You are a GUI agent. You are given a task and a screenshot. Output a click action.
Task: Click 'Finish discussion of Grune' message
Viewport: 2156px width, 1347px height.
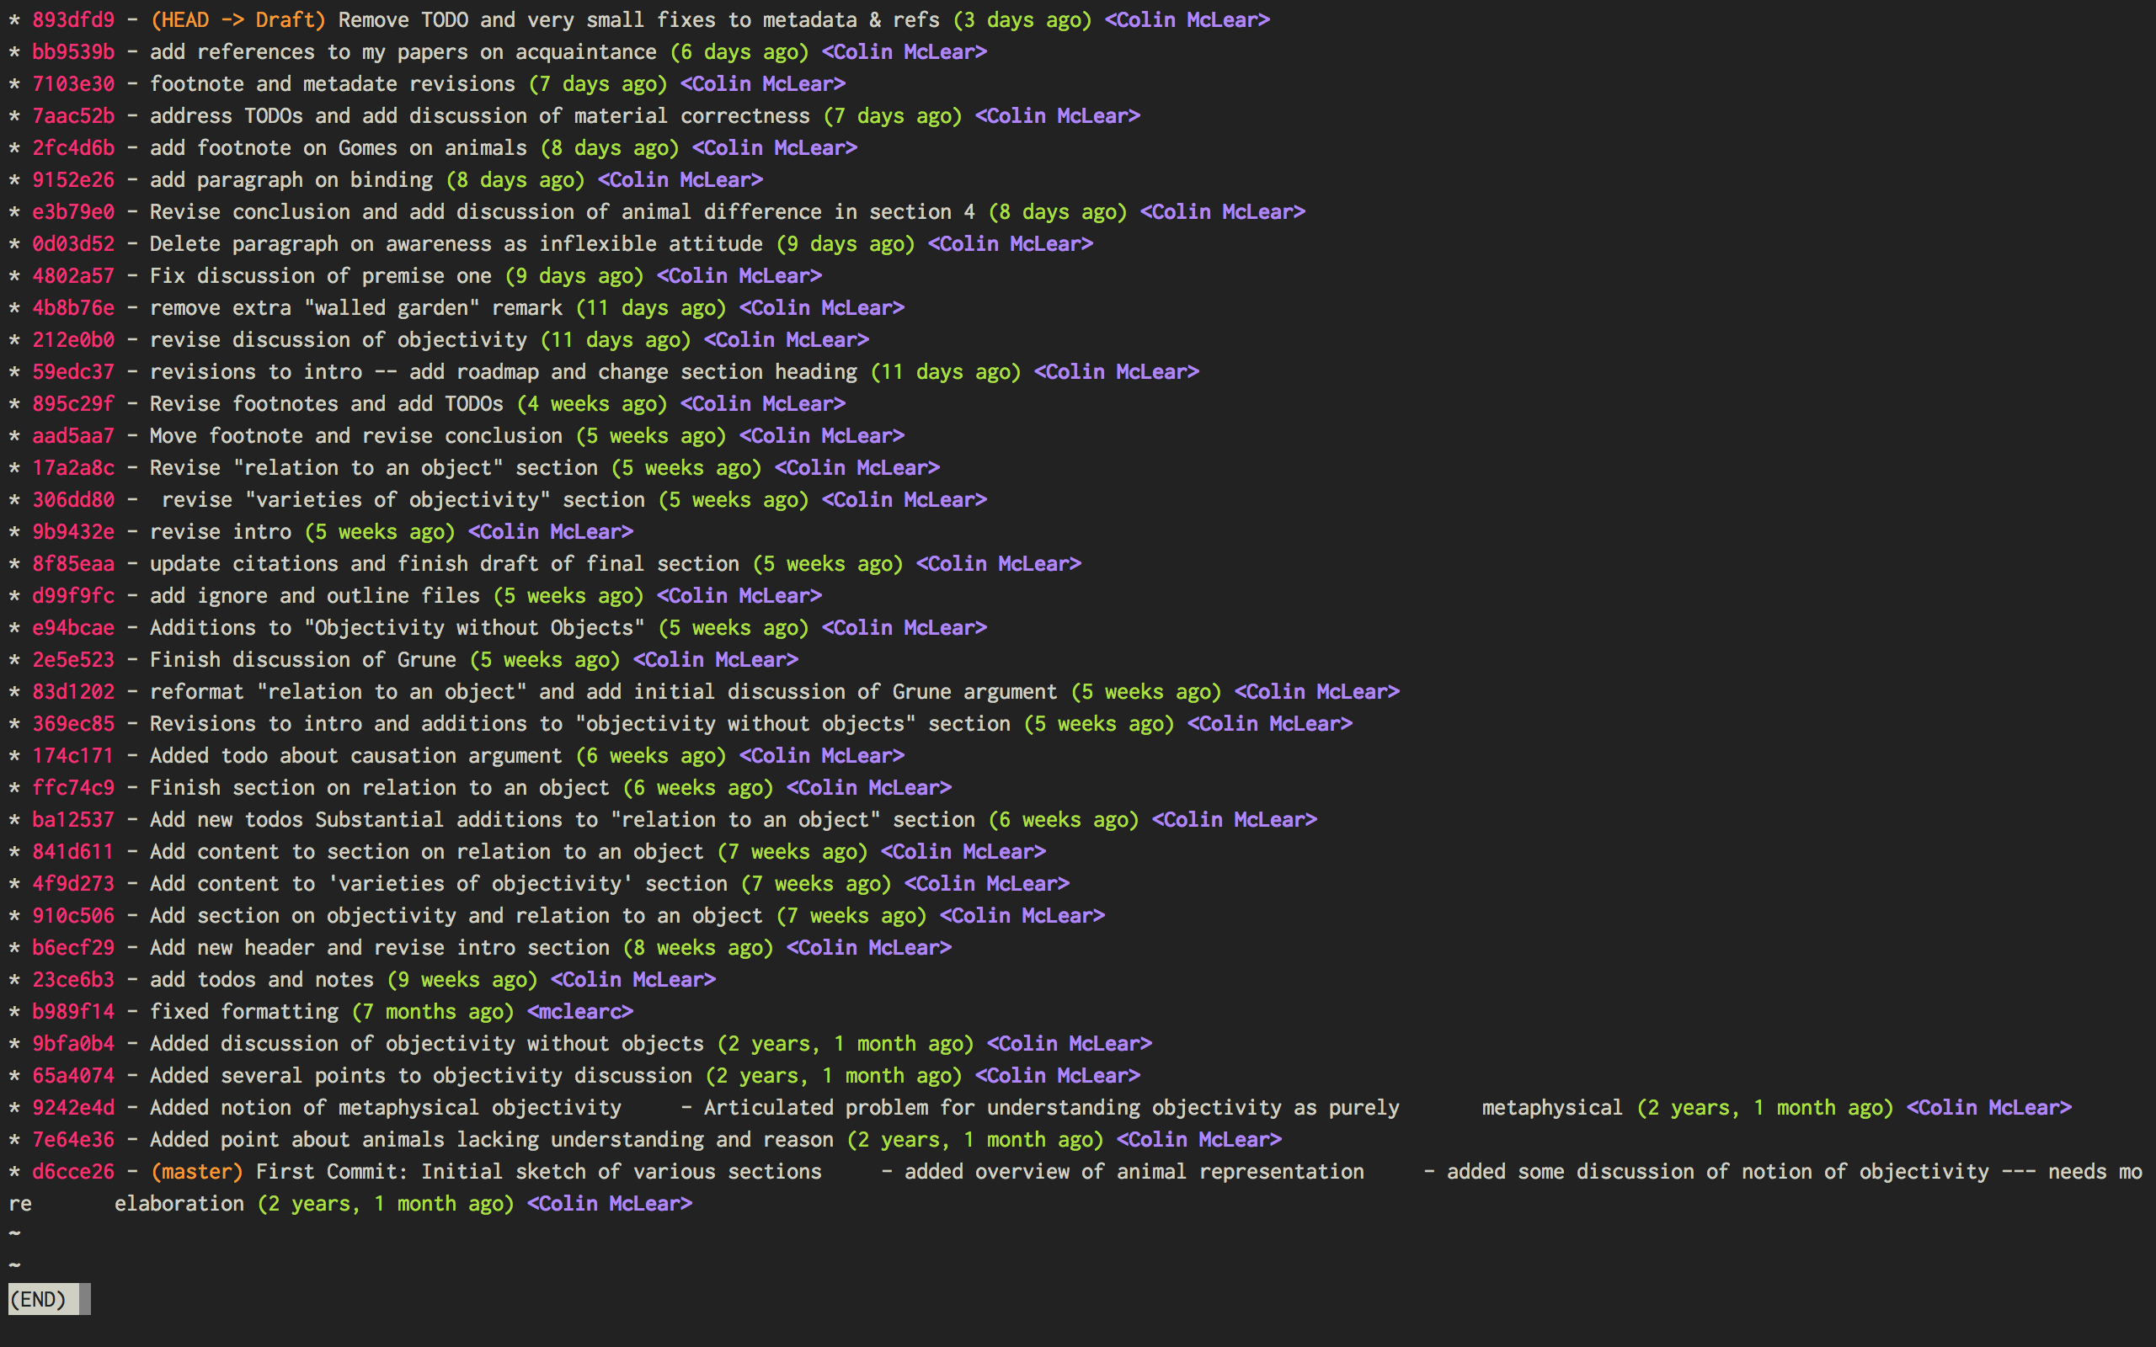[303, 661]
